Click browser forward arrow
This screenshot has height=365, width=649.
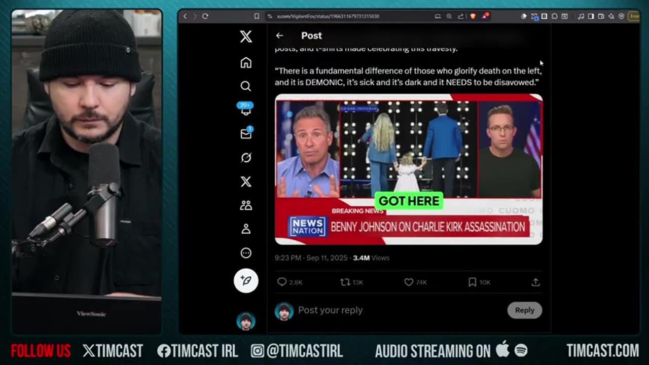194,16
